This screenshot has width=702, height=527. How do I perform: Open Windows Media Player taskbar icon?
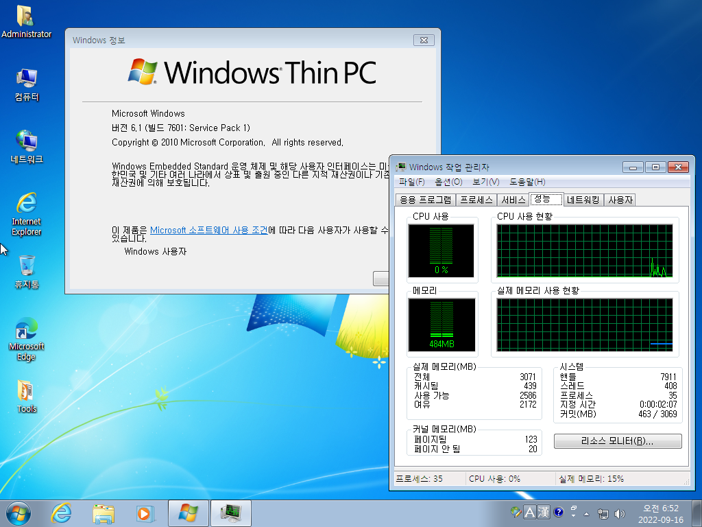[x=145, y=513]
